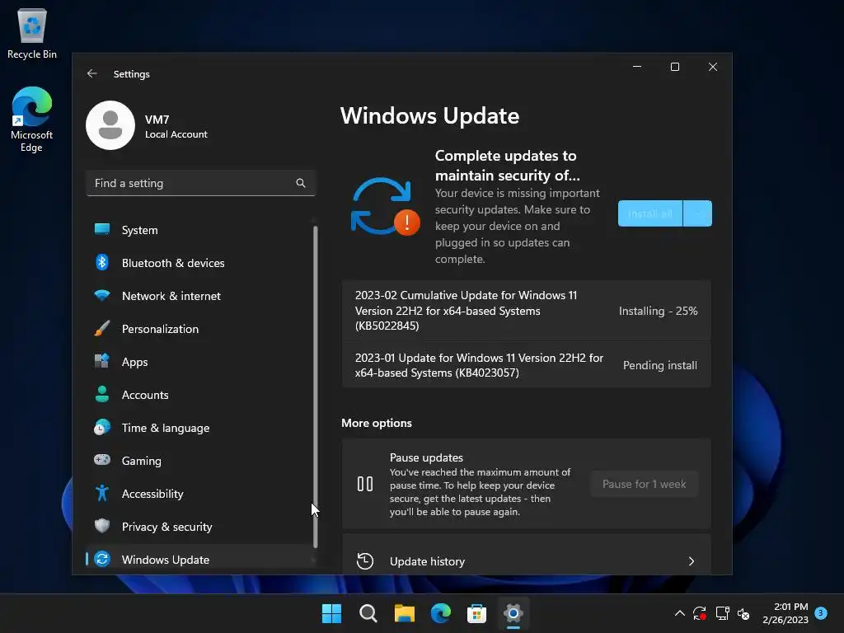This screenshot has width=844, height=633.
Task: Open Bluetooth & devices settings
Action: click(199, 263)
